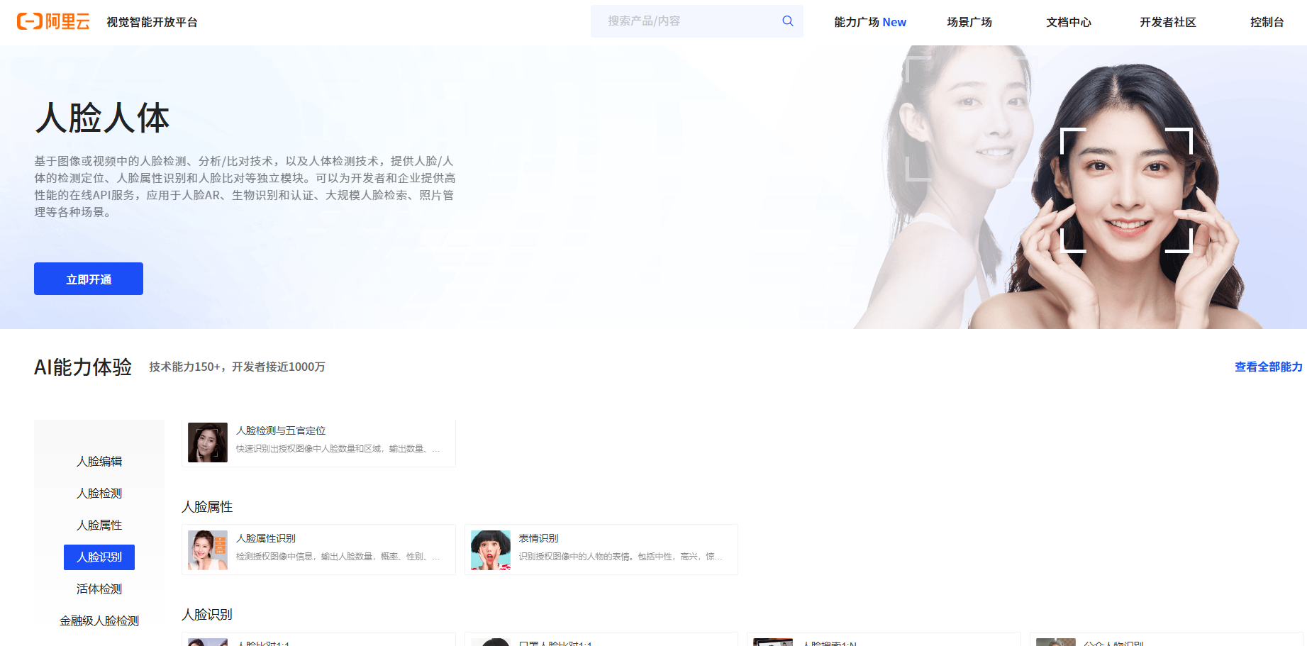Open the 文档中心 navigation item

1069,22
